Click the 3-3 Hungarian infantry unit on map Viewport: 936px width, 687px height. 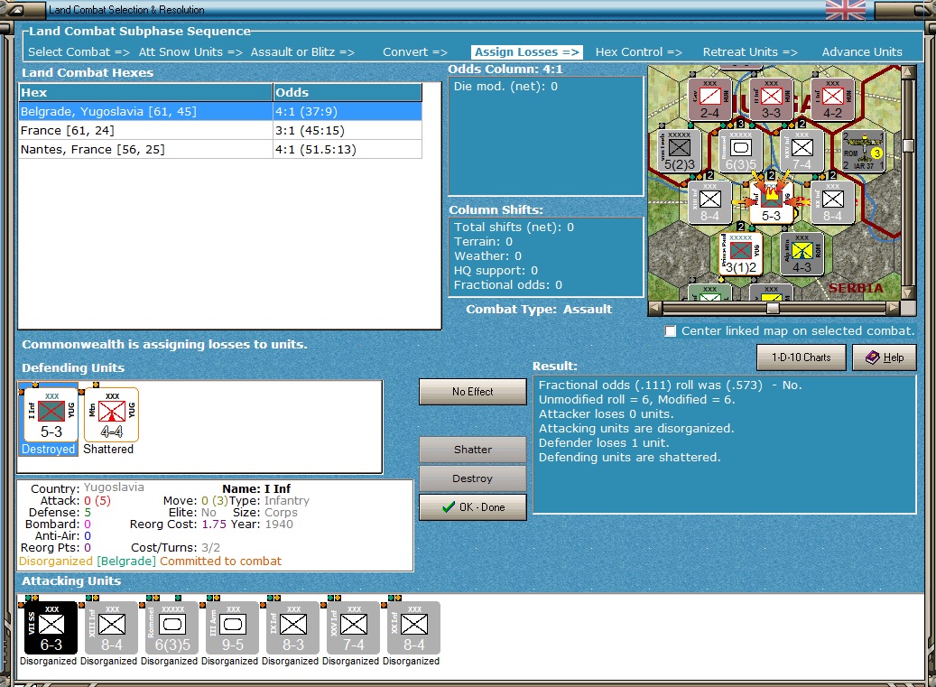pyautogui.click(x=771, y=99)
